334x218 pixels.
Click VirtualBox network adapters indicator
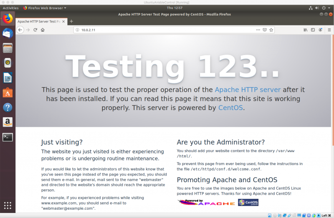(285, 215)
